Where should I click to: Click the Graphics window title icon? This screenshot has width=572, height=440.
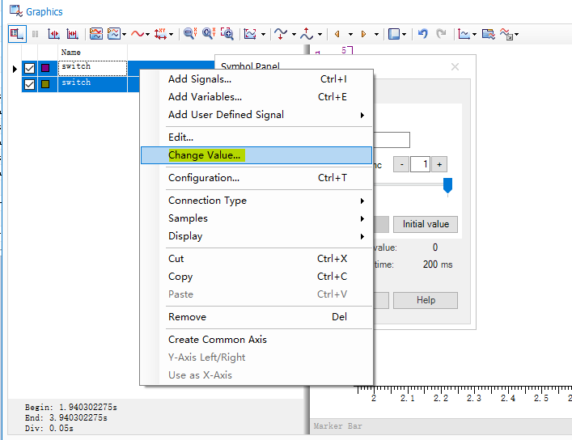(x=16, y=11)
